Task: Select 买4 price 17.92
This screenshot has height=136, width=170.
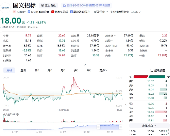Action: point(151,116)
